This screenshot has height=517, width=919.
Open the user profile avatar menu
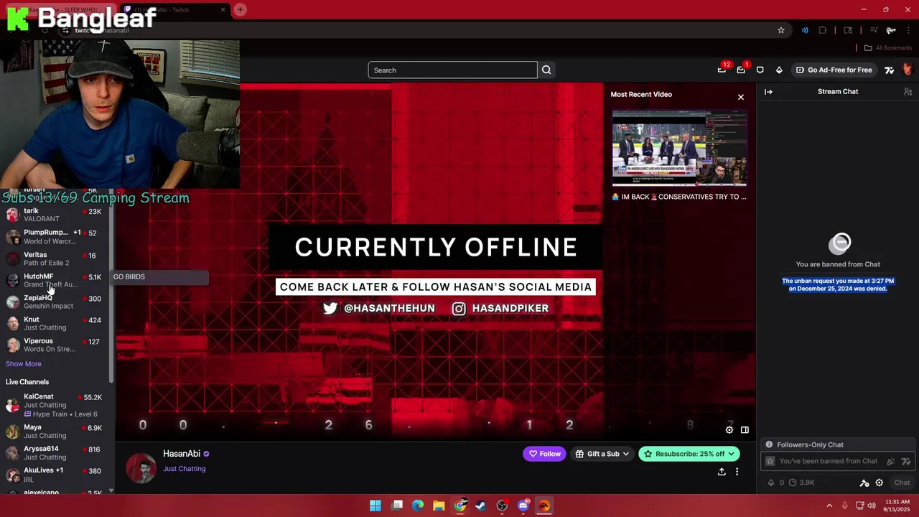[x=908, y=70]
